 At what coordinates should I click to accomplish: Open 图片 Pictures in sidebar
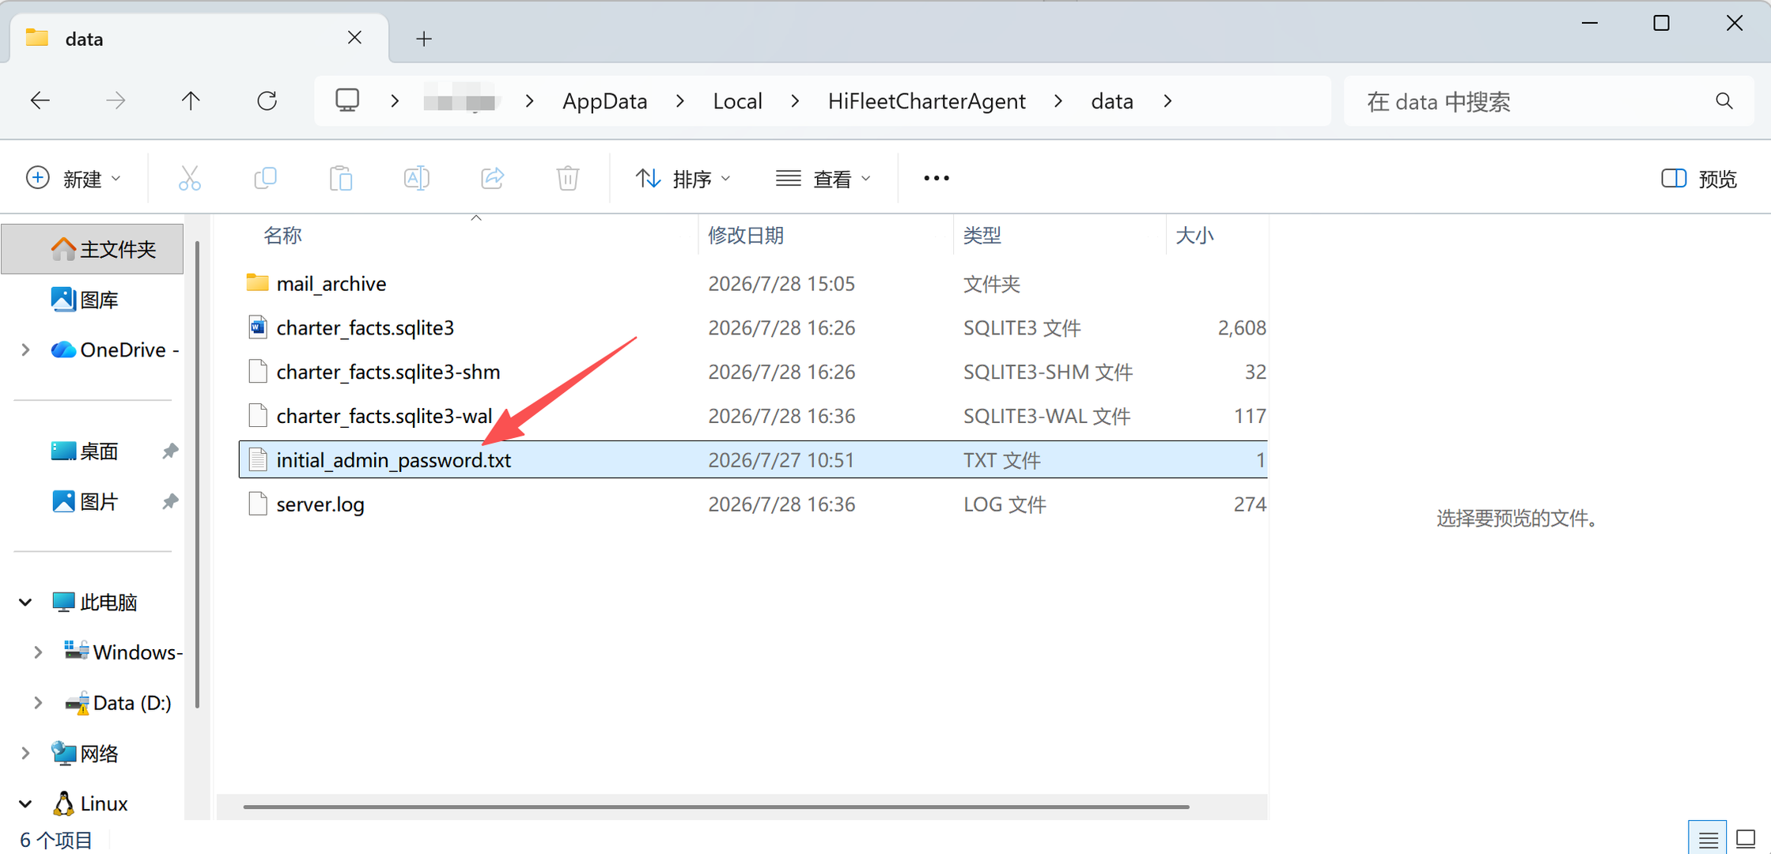tap(85, 501)
